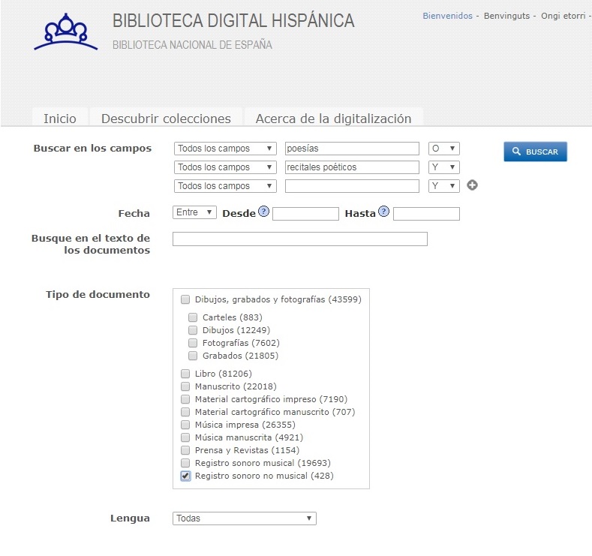Check the Manuscrito (22018) checkbox
The image size is (592, 556).
(185, 386)
